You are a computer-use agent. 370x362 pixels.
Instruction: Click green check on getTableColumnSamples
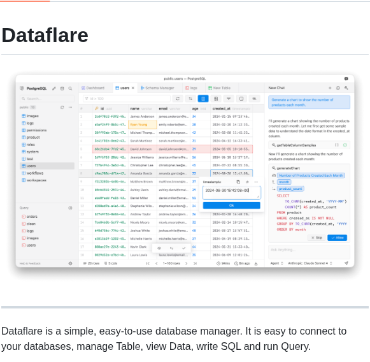[345, 145]
